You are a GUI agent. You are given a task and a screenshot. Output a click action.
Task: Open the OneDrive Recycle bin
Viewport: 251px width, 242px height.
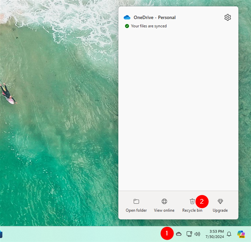(x=192, y=205)
